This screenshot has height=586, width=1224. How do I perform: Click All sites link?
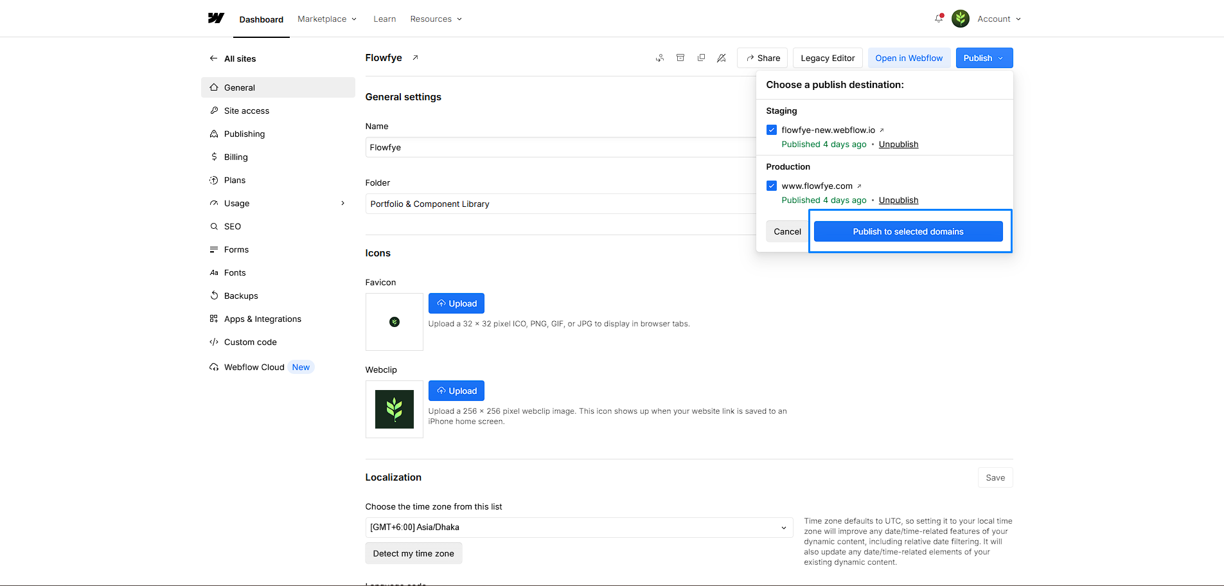[240, 58]
